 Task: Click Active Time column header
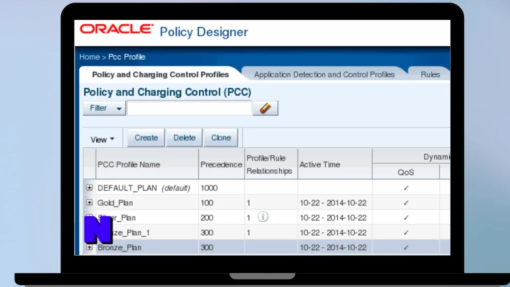335,164
